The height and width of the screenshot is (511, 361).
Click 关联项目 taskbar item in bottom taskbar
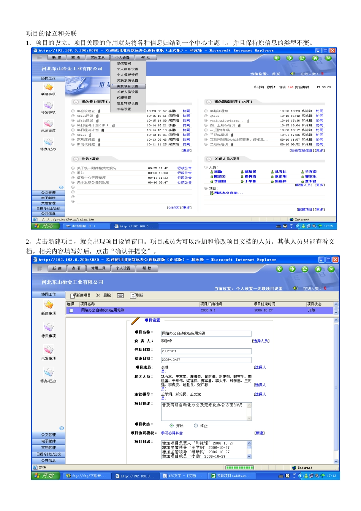pos(231,476)
